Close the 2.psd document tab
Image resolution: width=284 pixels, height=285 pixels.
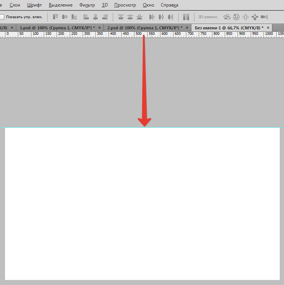click(187, 27)
